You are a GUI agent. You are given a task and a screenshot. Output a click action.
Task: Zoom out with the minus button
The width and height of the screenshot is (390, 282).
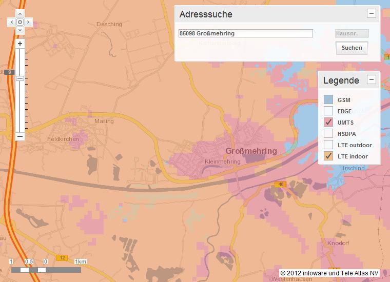(x=20, y=136)
